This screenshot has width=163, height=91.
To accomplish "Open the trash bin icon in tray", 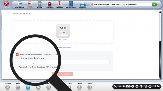I will [x=145, y=86].
